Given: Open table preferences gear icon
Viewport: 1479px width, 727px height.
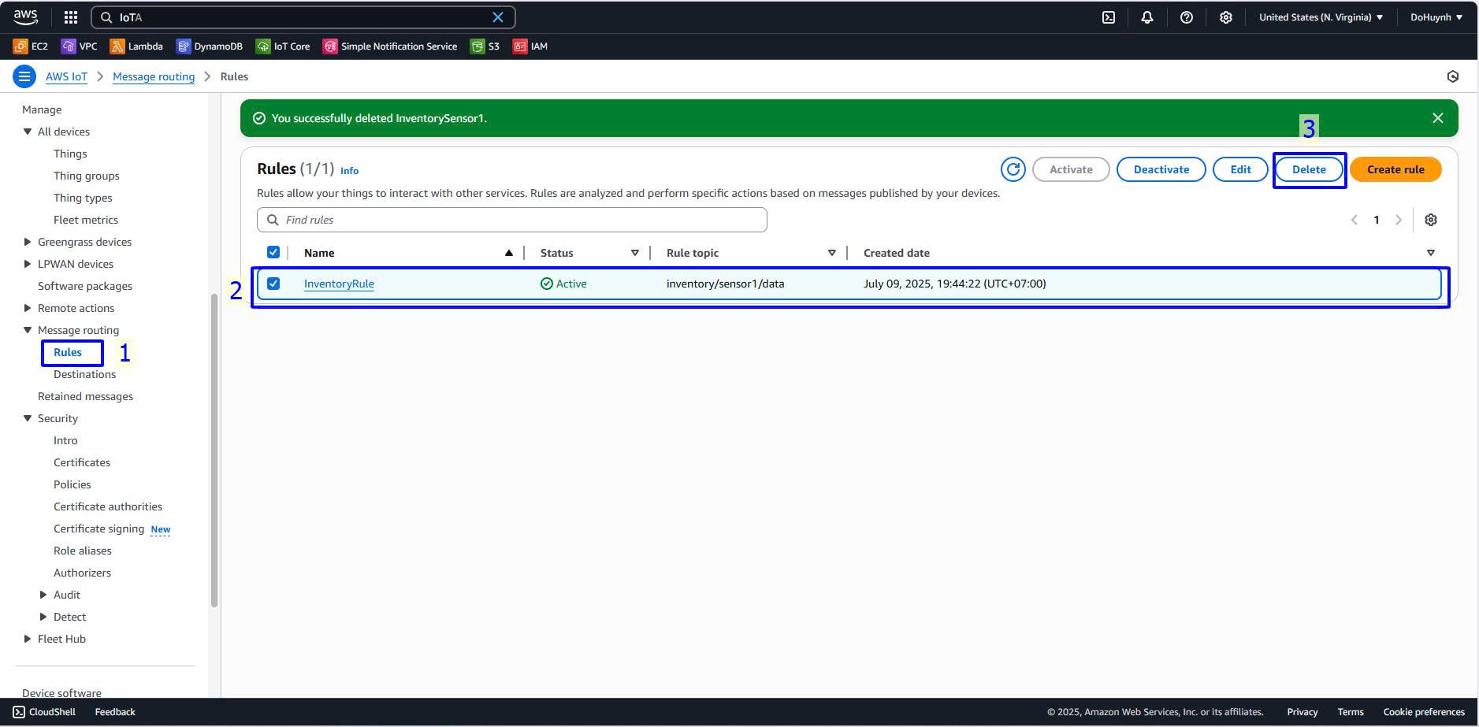Looking at the screenshot, I should click(x=1430, y=220).
